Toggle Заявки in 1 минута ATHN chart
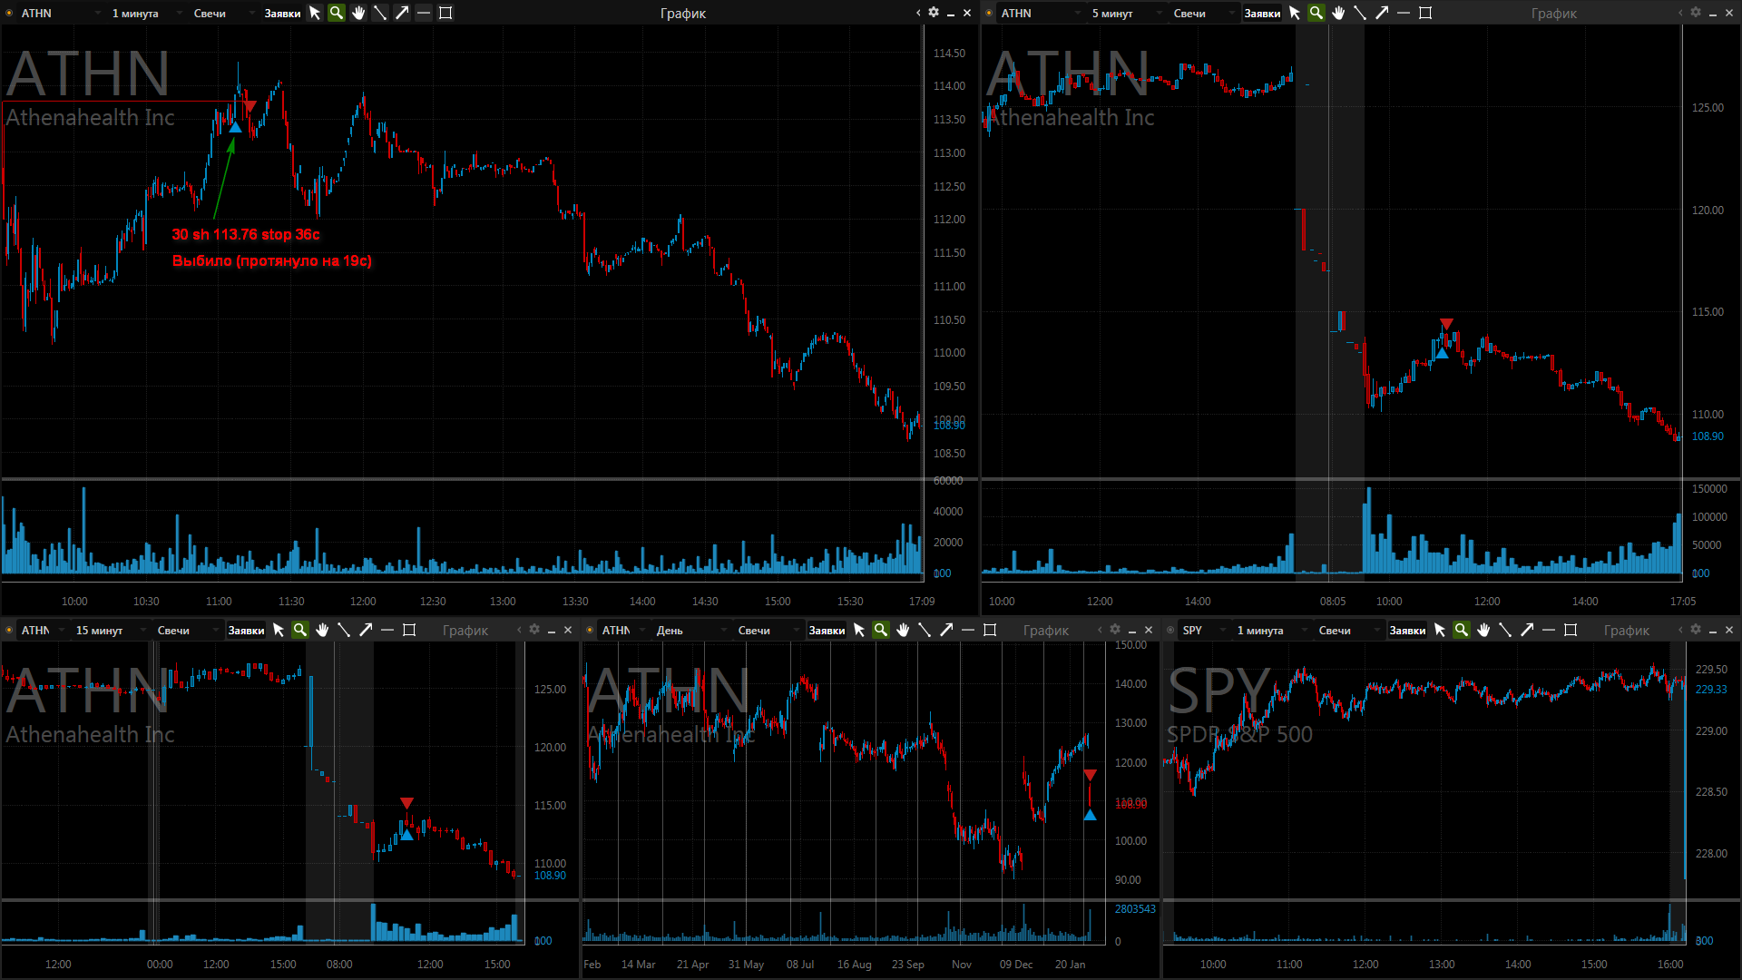The image size is (1742, 980). tap(282, 14)
